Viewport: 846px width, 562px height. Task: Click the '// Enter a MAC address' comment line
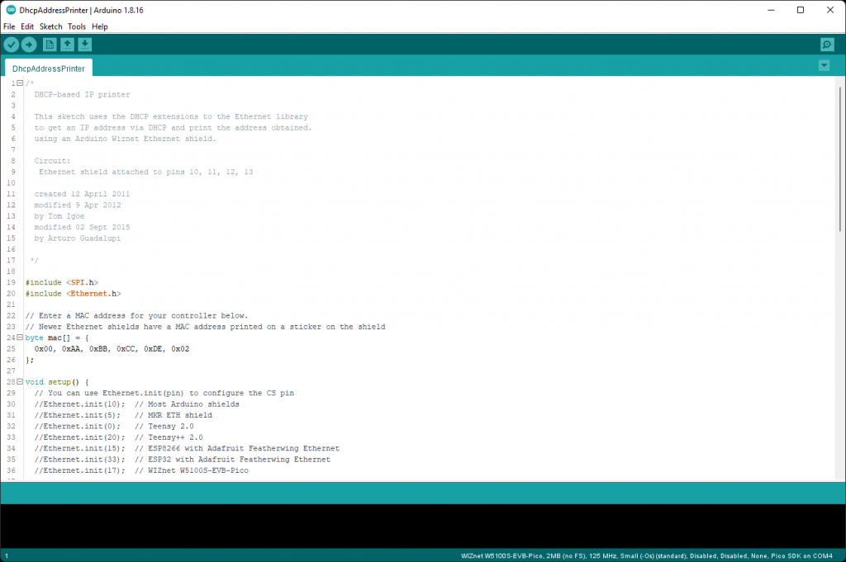136,316
